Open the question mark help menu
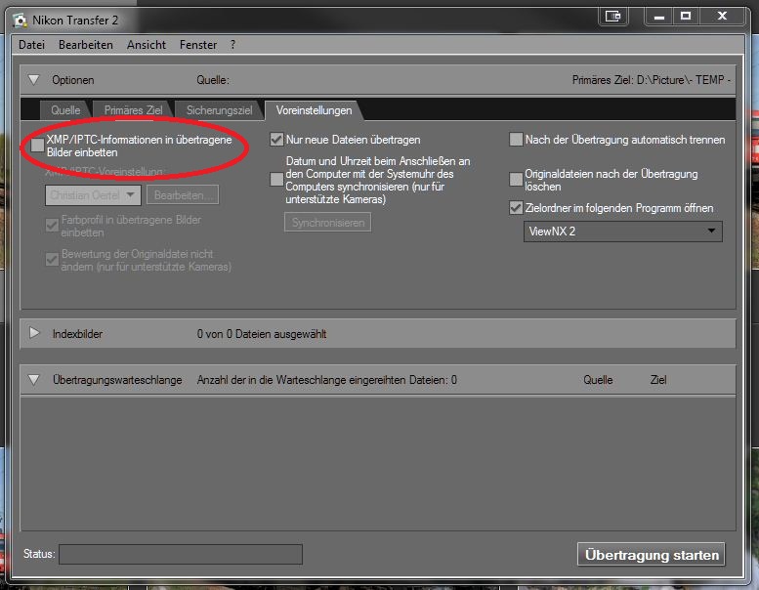Viewport: 759px width, 590px height. (232, 45)
